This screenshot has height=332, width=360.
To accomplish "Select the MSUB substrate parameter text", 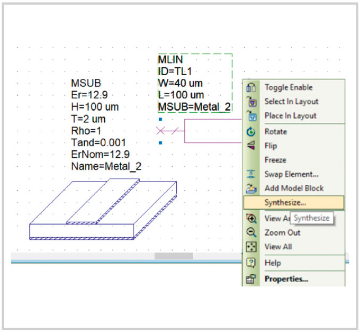I will [106, 125].
